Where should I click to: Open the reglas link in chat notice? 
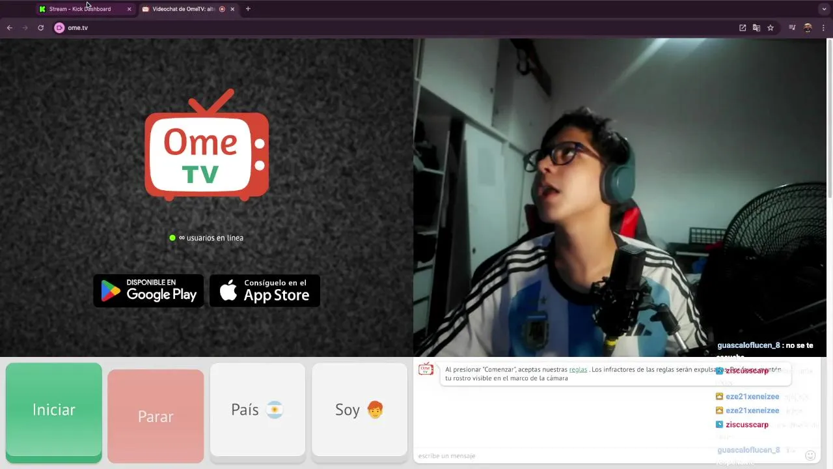point(578,369)
